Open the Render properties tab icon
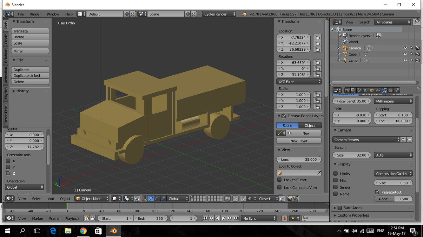The image size is (423, 237). click(347, 90)
